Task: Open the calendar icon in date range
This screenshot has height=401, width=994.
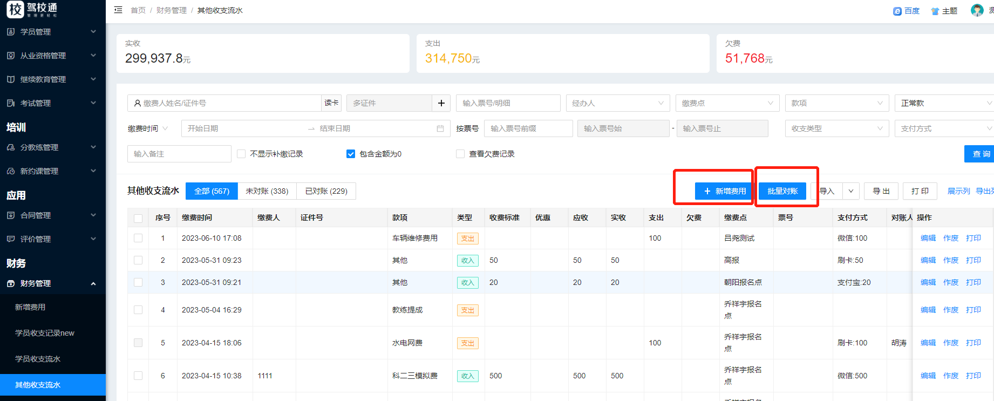Action: click(x=440, y=128)
